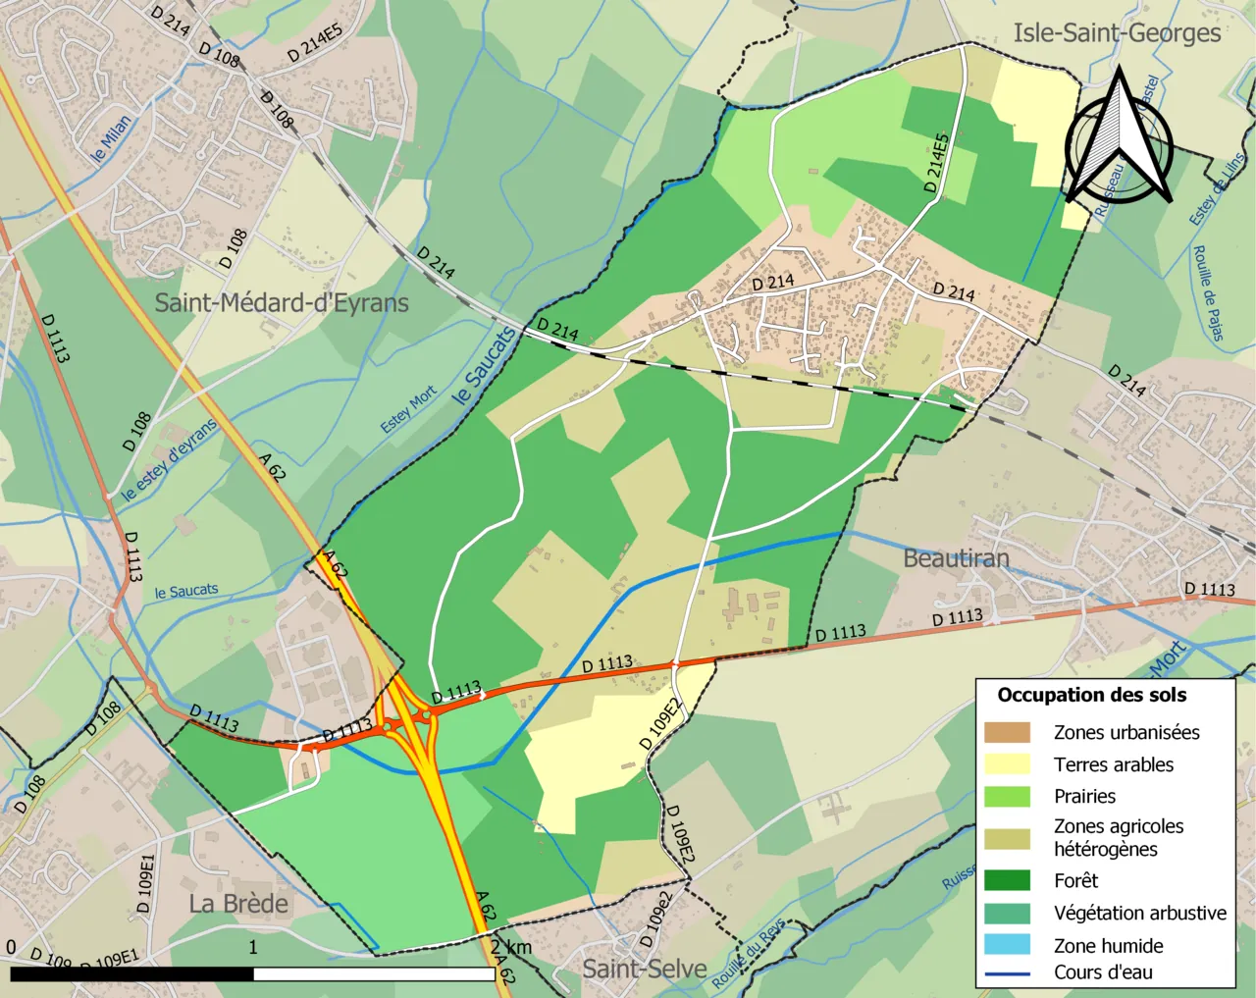1256x998 pixels.
Task: Click the 'Occupation des sols' legend title
Action: click(1091, 695)
